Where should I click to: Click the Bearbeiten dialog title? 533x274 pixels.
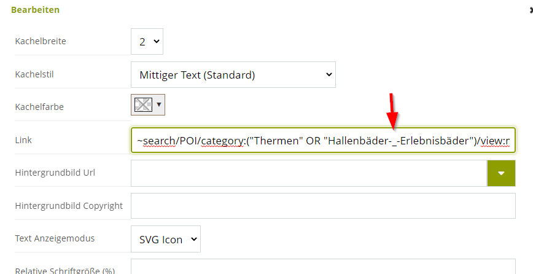click(x=36, y=10)
